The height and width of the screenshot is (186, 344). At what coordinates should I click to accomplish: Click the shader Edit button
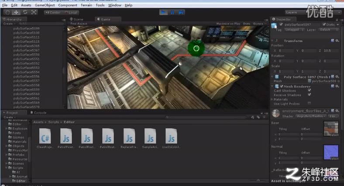(x=333, y=116)
